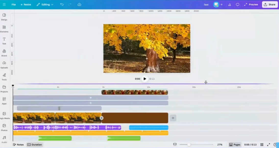Click the Resize button
This screenshot has height=148, width=279.
[x=26, y=4]
